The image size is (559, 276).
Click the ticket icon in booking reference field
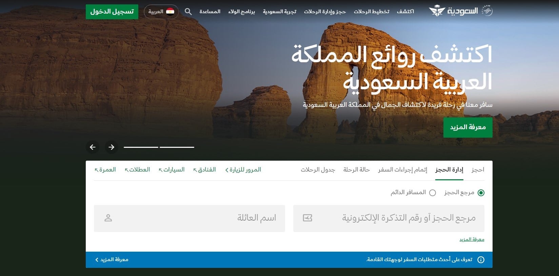tap(307, 218)
